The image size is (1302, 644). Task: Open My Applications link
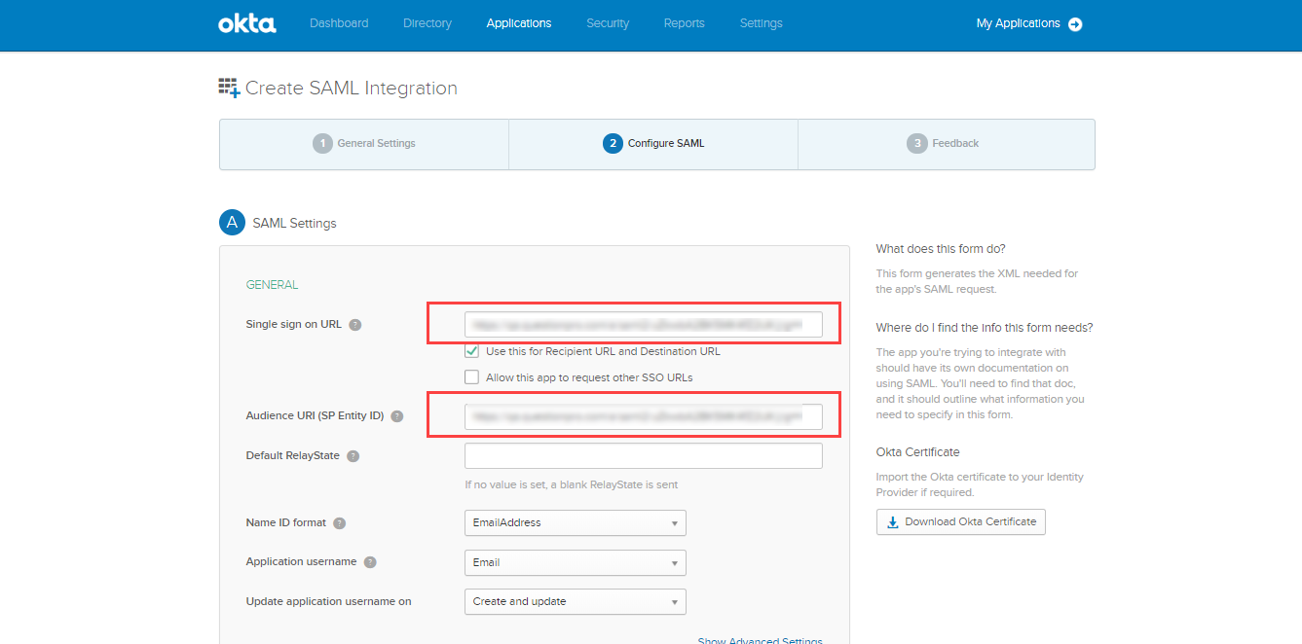pos(1019,23)
